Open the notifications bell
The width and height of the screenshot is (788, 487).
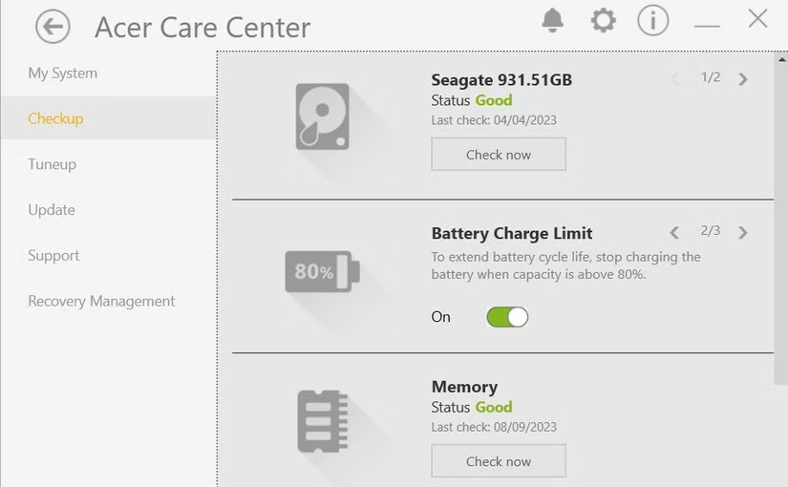(x=552, y=20)
